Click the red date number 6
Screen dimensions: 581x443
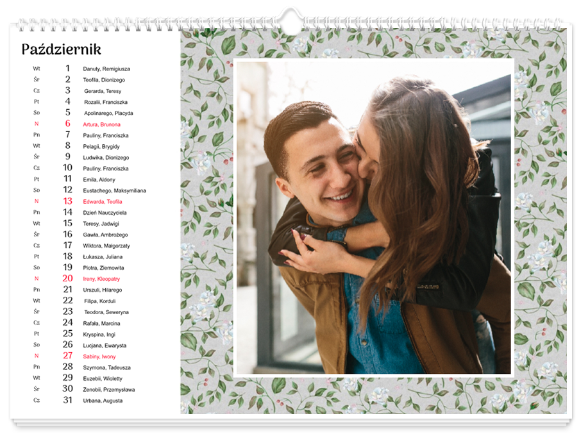(x=68, y=123)
